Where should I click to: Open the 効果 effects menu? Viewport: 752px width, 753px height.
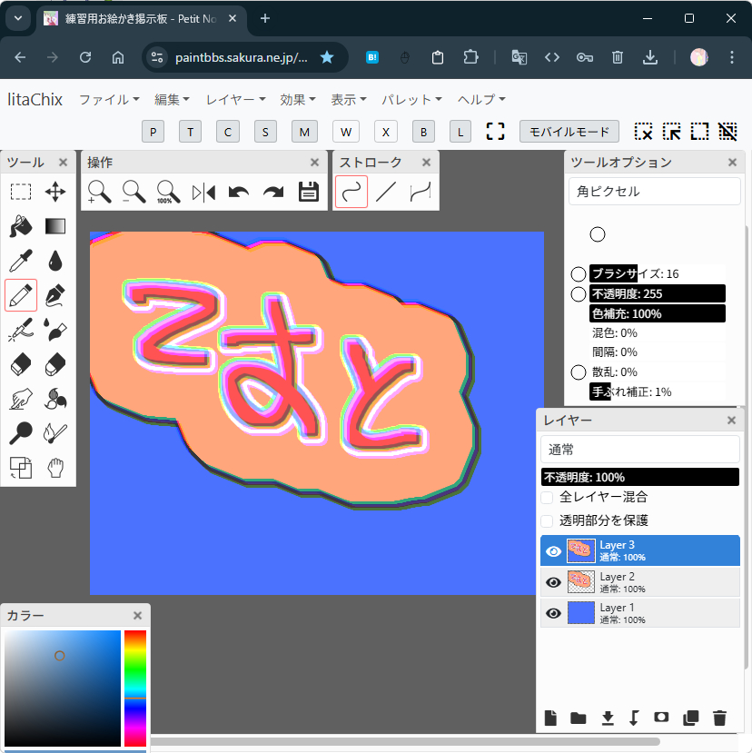click(x=298, y=100)
